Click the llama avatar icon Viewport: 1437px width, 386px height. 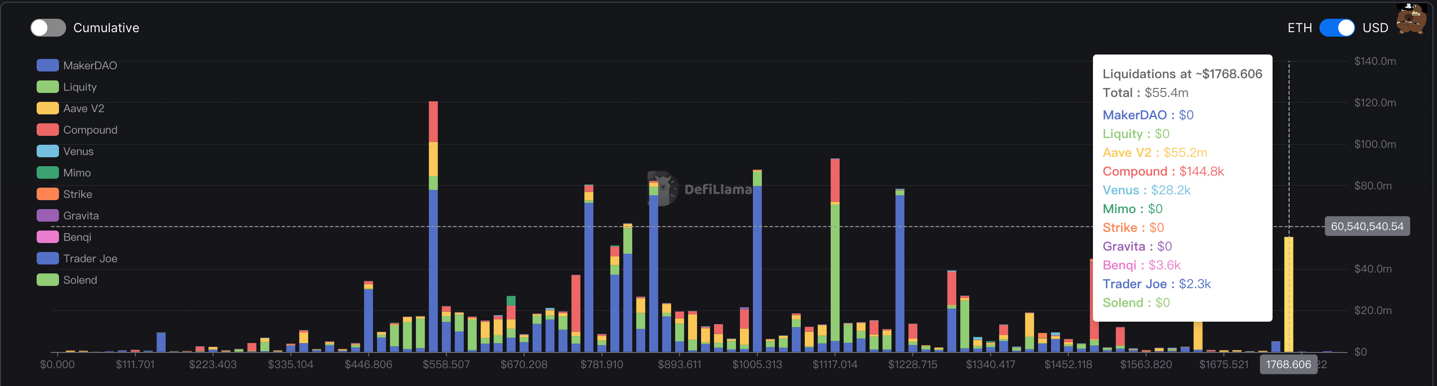(1412, 19)
